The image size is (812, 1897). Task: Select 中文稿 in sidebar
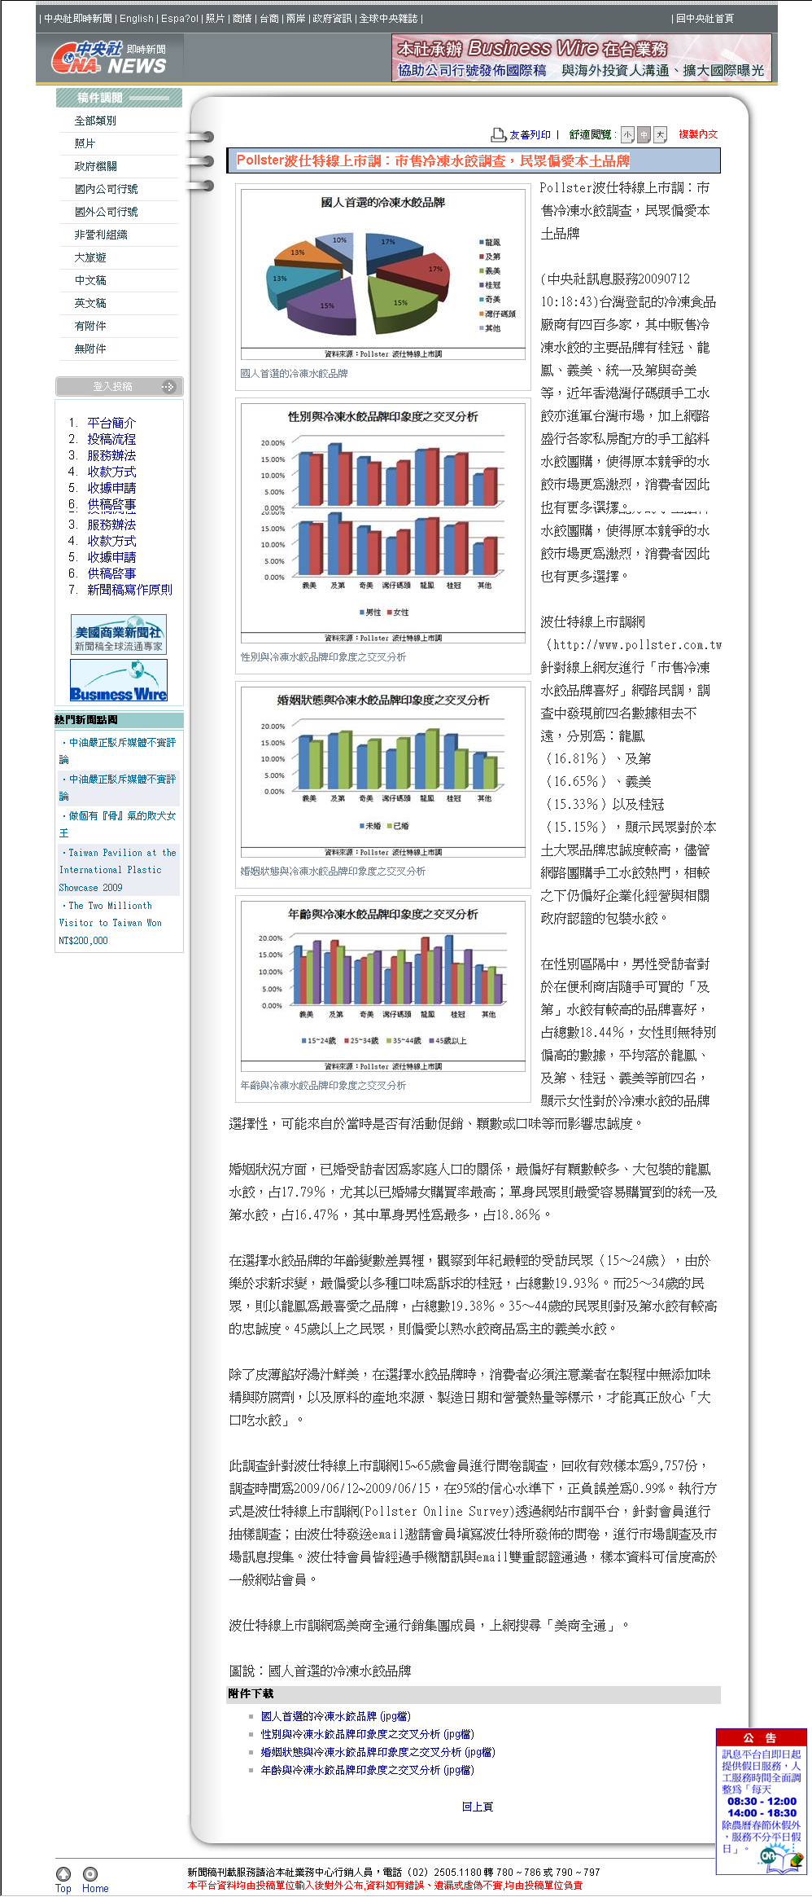90,280
